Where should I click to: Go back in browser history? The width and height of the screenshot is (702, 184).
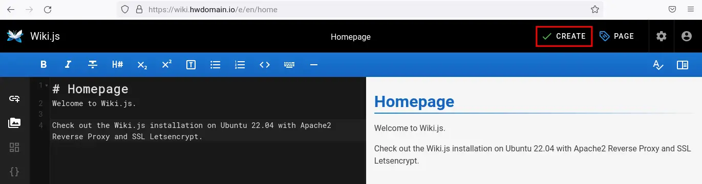(x=11, y=9)
